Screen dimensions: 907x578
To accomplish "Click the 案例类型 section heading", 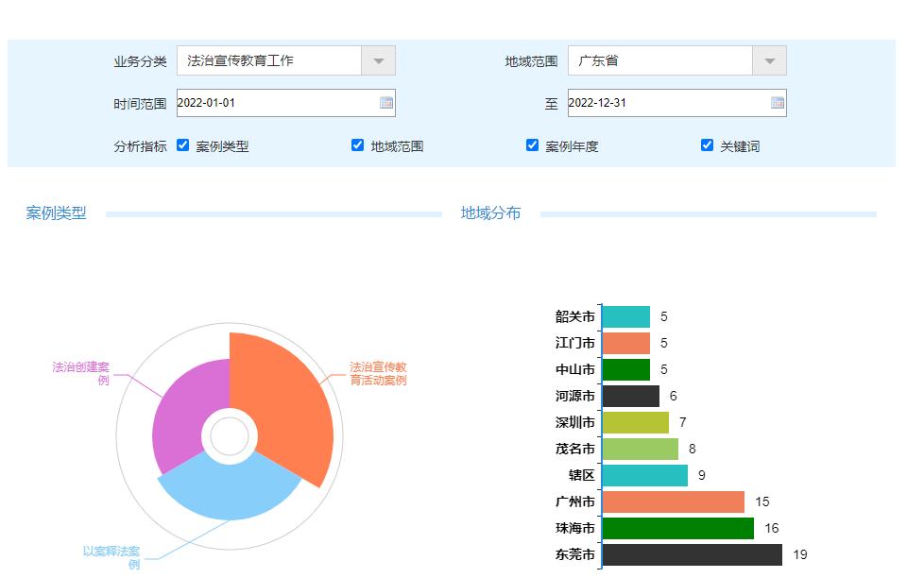I will (x=57, y=213).
